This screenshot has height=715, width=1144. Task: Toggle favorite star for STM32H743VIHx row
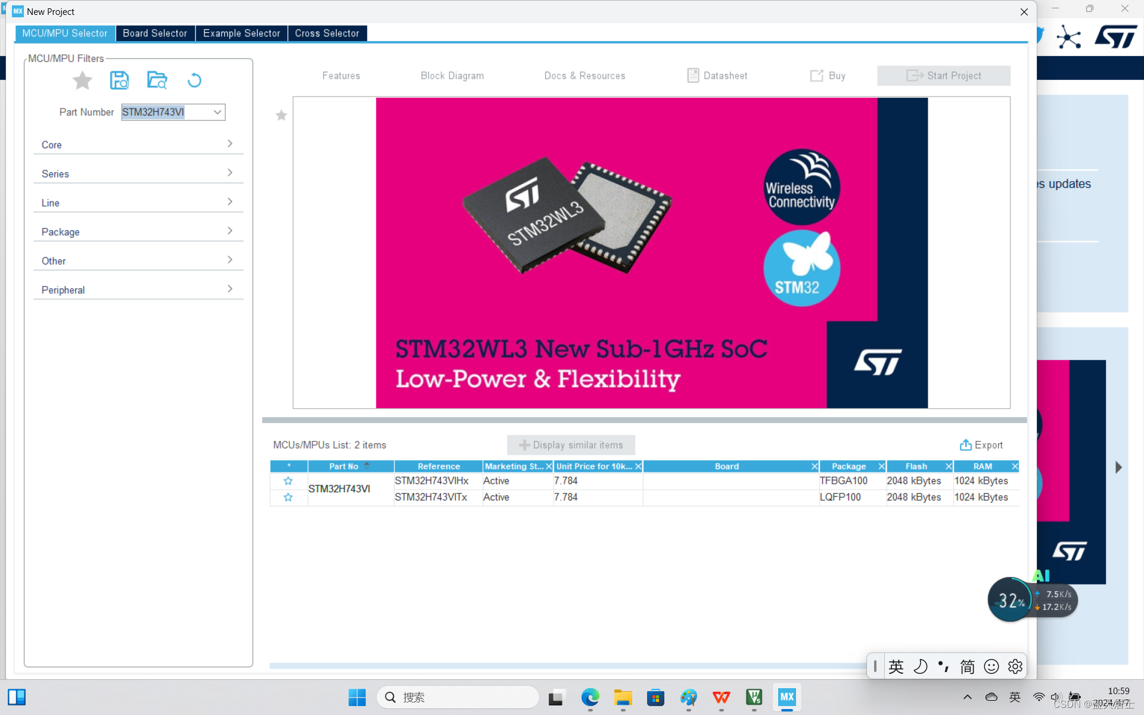[x=288, y=481]
